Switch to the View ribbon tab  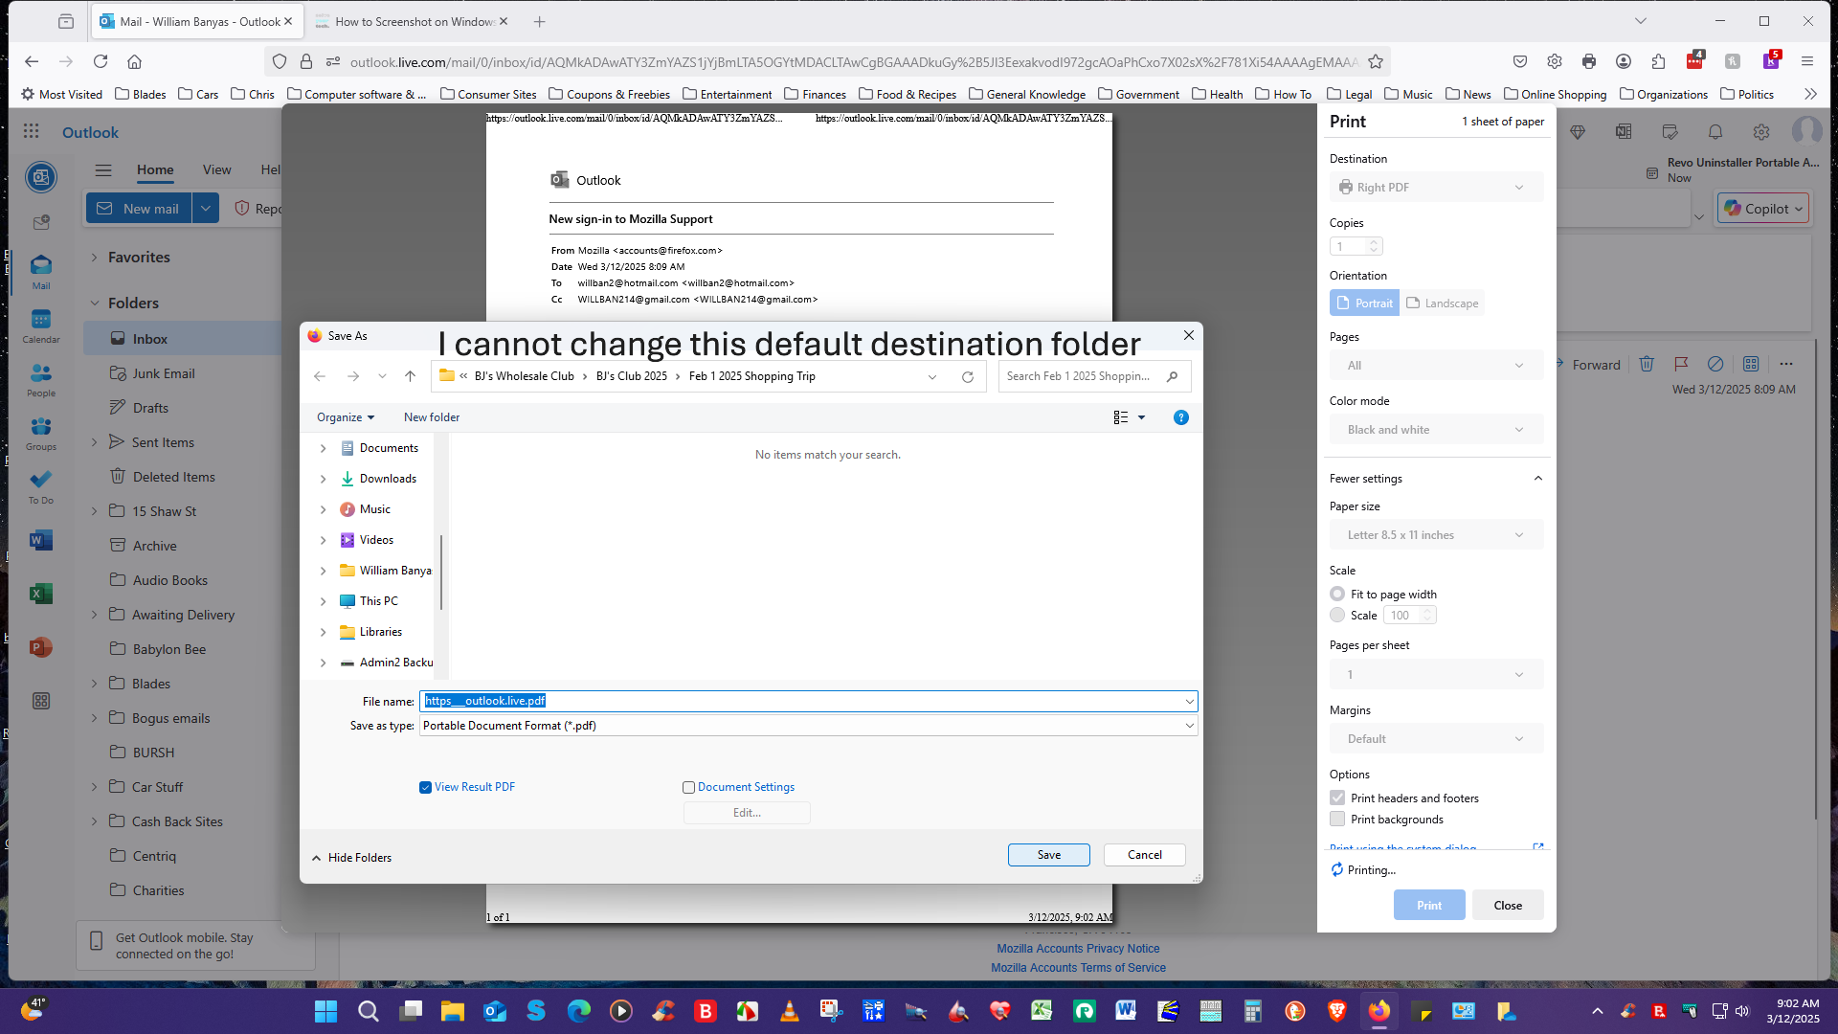216,169
